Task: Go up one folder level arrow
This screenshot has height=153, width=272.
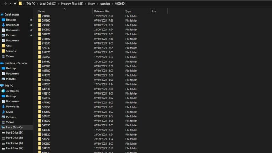Action: (x=15, y=4)
